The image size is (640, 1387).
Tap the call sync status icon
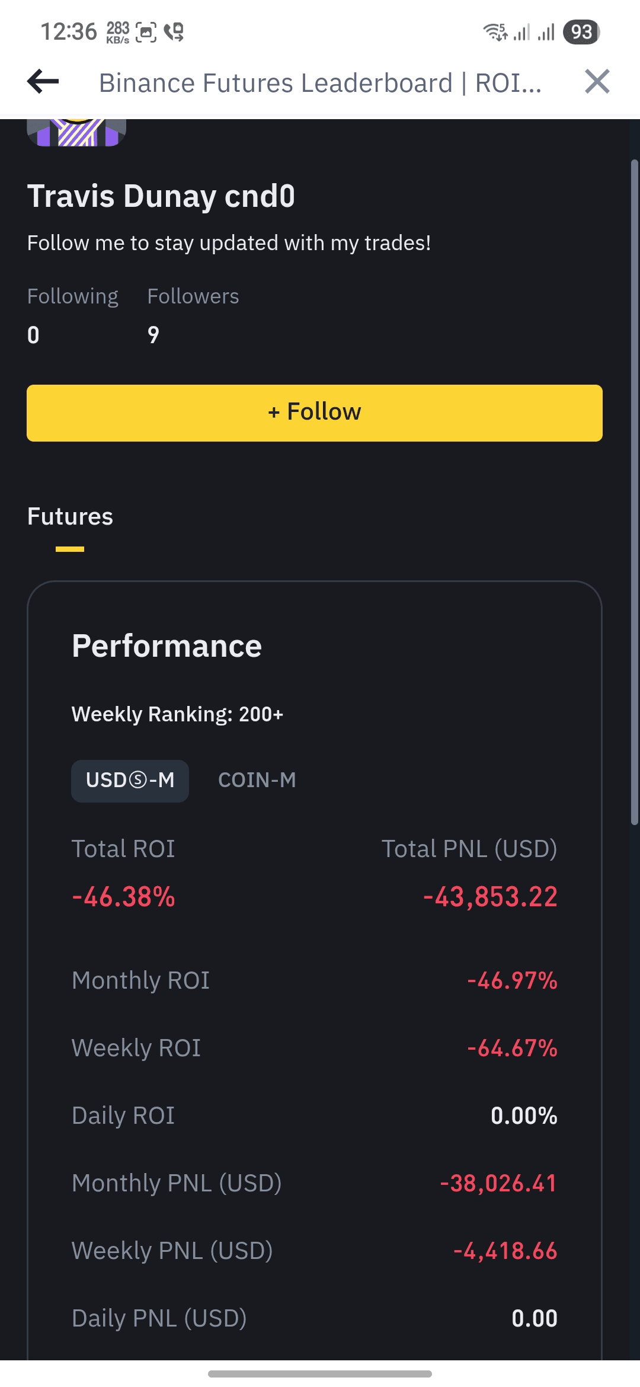pos(174,32)
